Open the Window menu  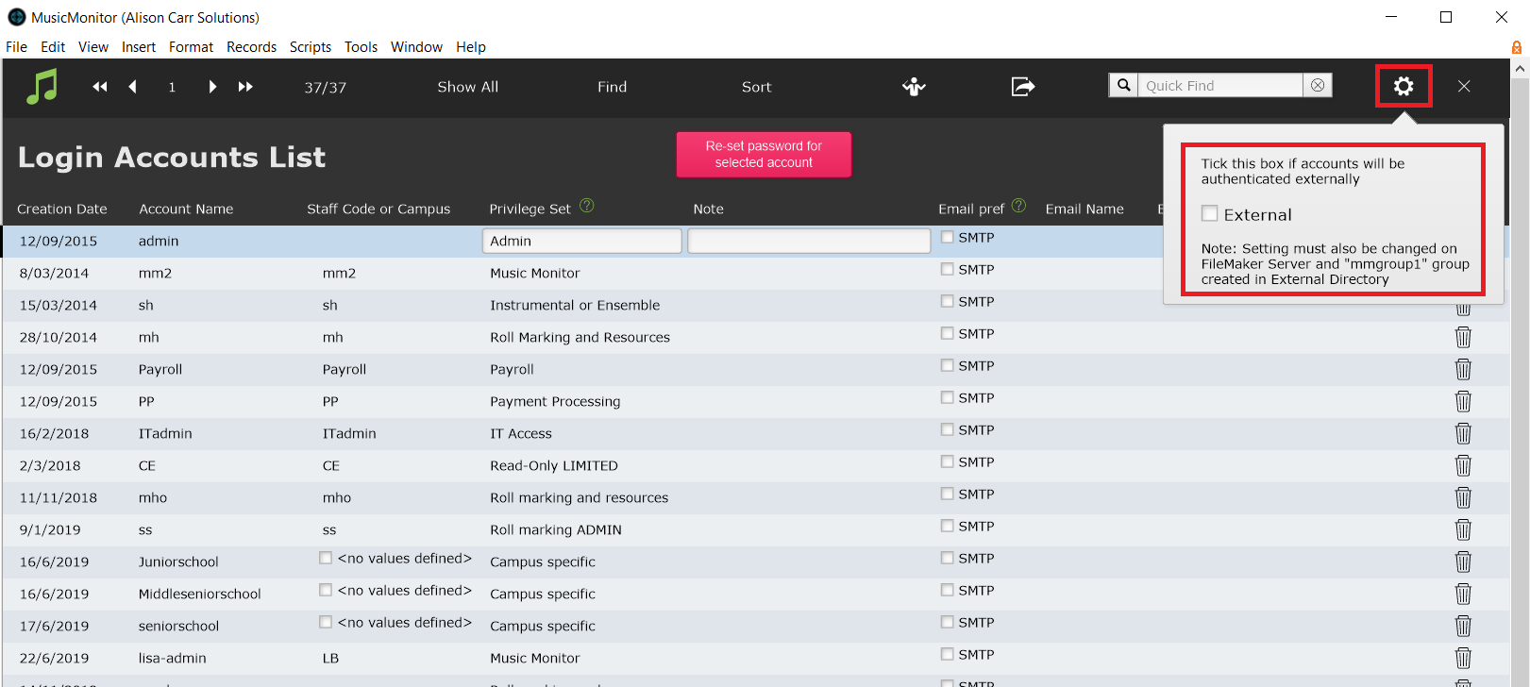416,47
